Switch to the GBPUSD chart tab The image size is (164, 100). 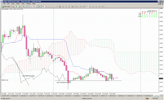(x=122, y=96)
